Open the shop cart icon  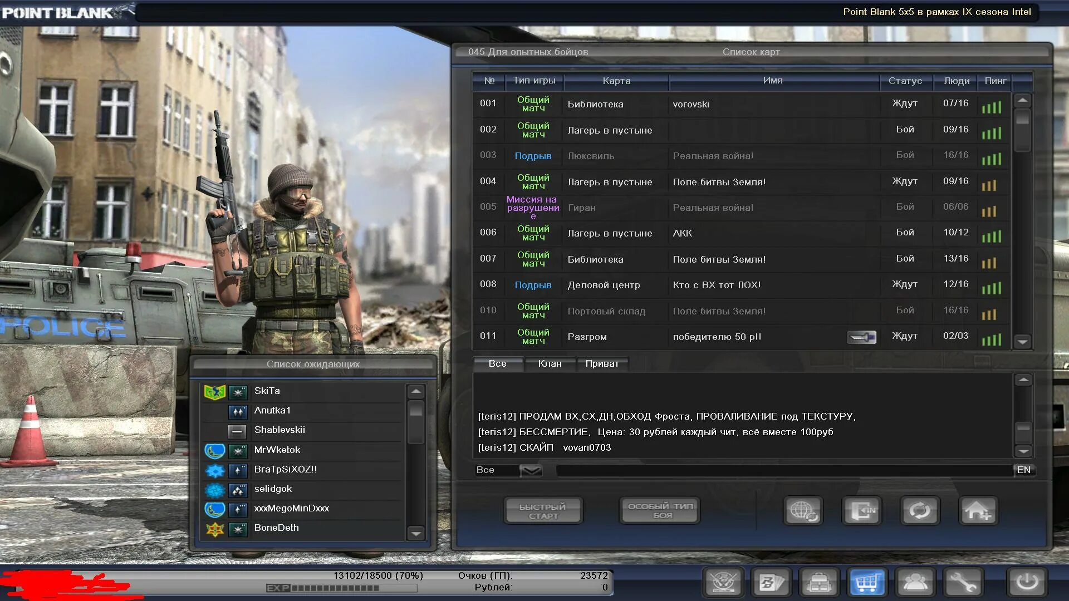click(x=867, y=583)
